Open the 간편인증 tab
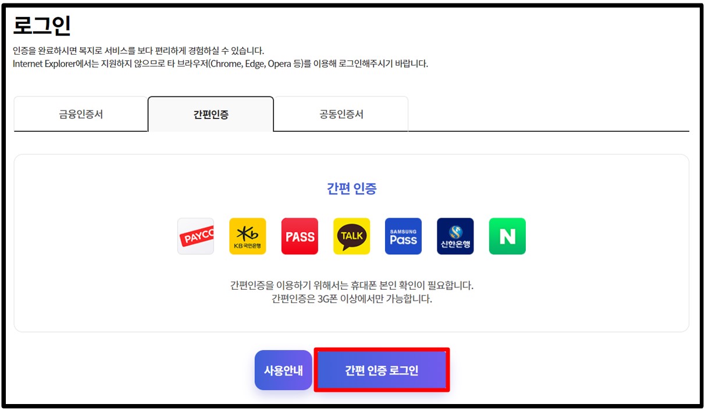Image resolution: width=705 pixels, height=411 pixels. coord(211,114)
